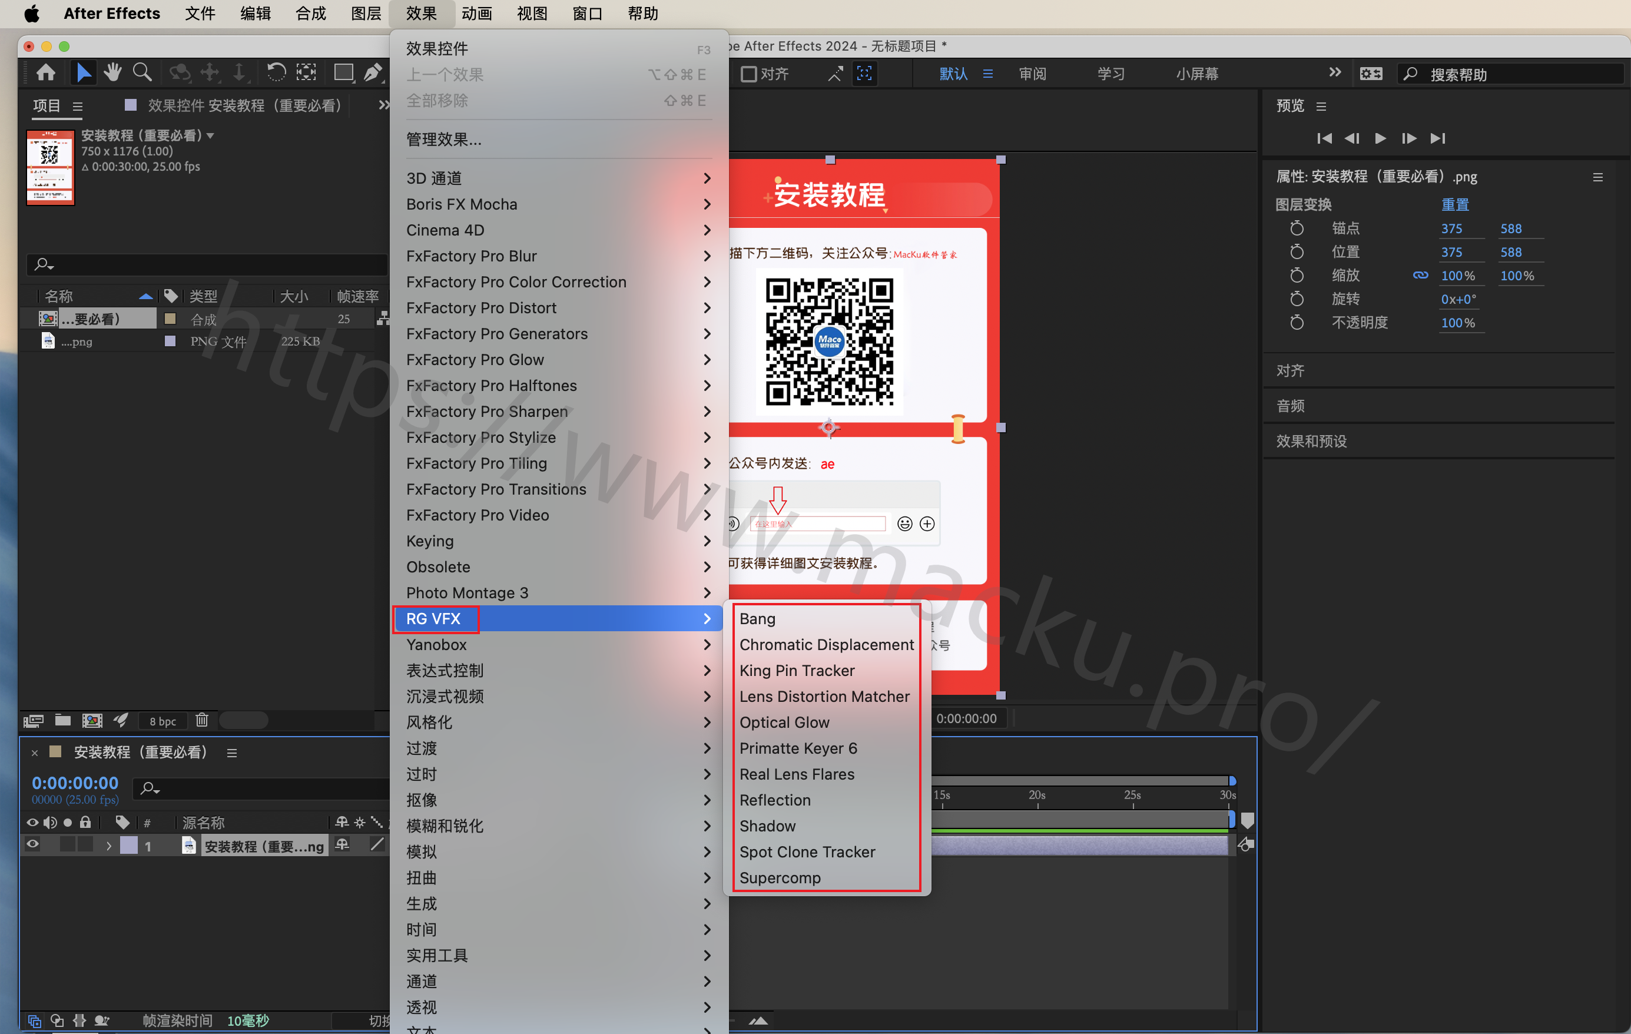Select the Dolly camera tool
Viewport: 1631px width, 1034px height.
[239, 72]
